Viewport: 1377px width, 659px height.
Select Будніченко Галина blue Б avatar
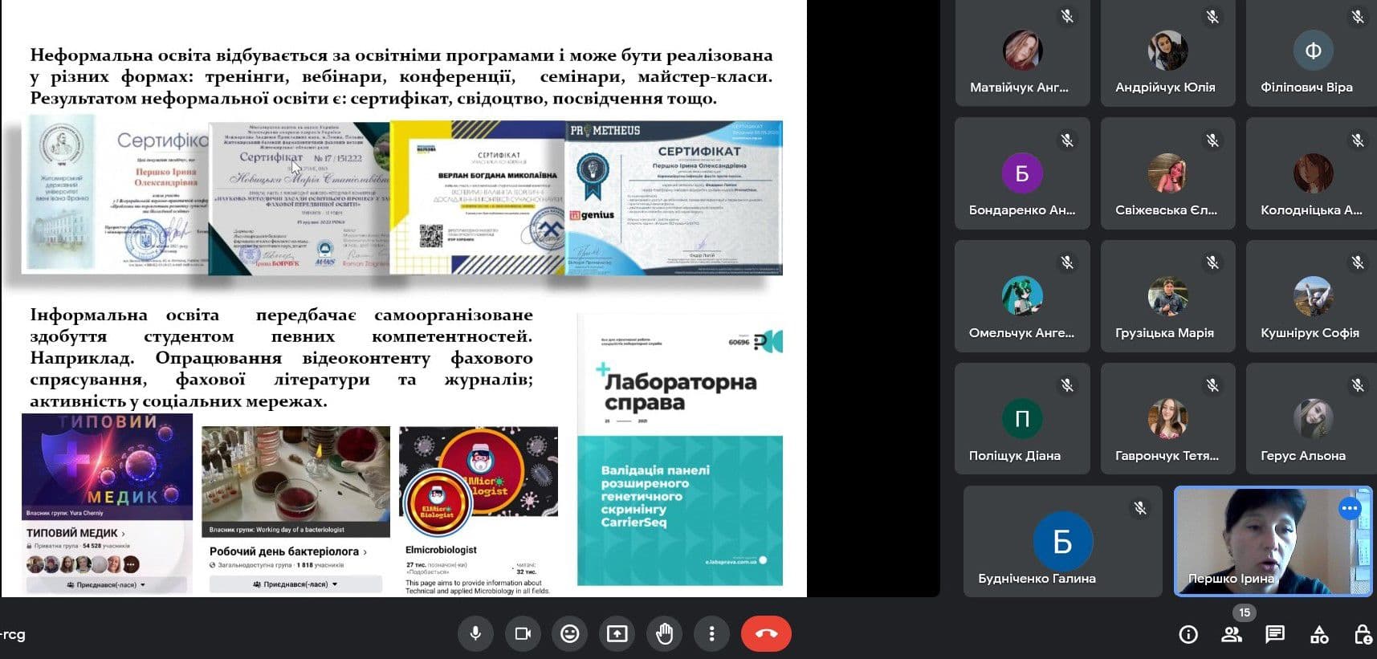pyautogui.click(x=1062, y=541)
